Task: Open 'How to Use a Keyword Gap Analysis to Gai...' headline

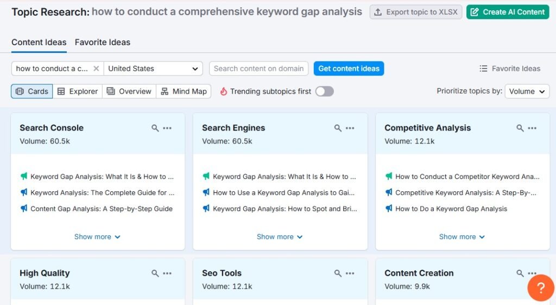Action: coord(283,192)
